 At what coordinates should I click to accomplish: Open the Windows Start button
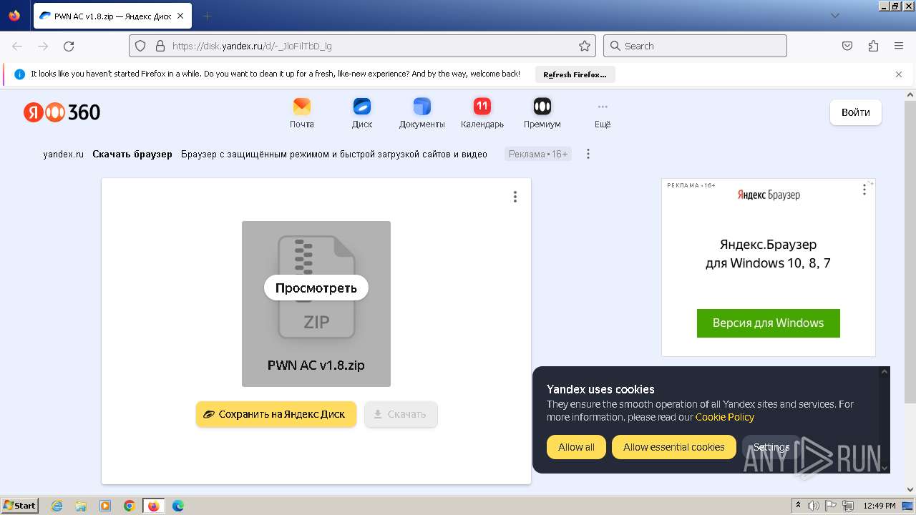pyautogui.click(x=20, y=506)
